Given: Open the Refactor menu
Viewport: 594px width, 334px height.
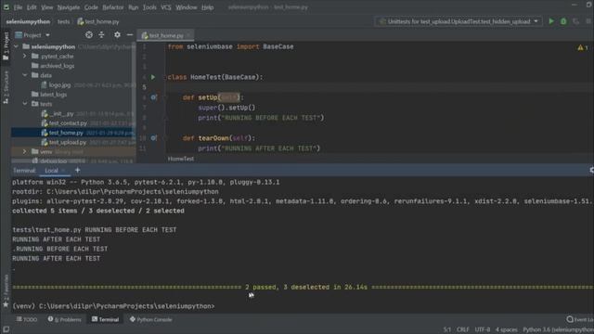Looking at the screenshot, I should (113, 7).
